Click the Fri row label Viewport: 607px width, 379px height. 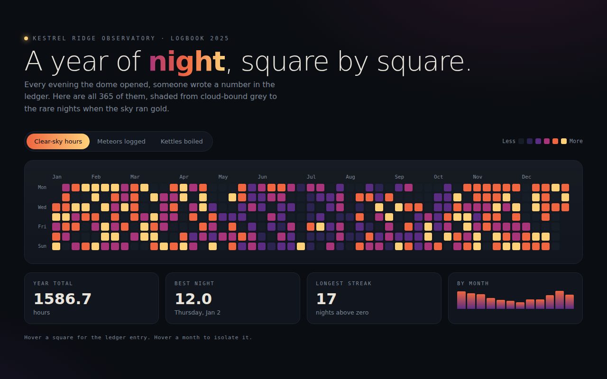(x=42, y=227)
